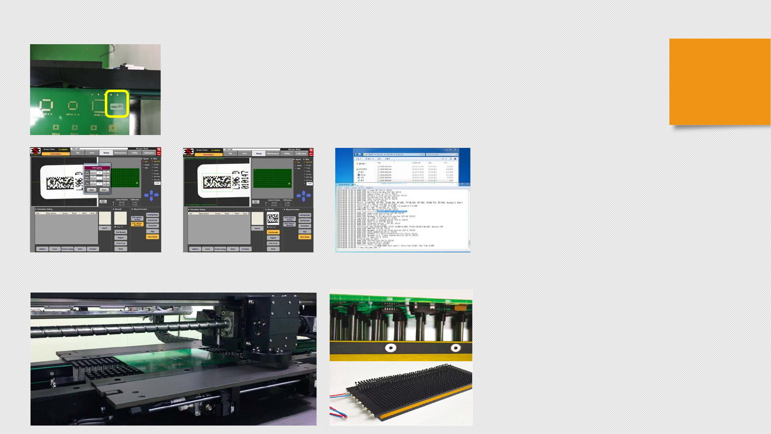Open the Organize dropdown in Explorer toolbar
This screenshot has width=771, height=434.
coord(359,159)
